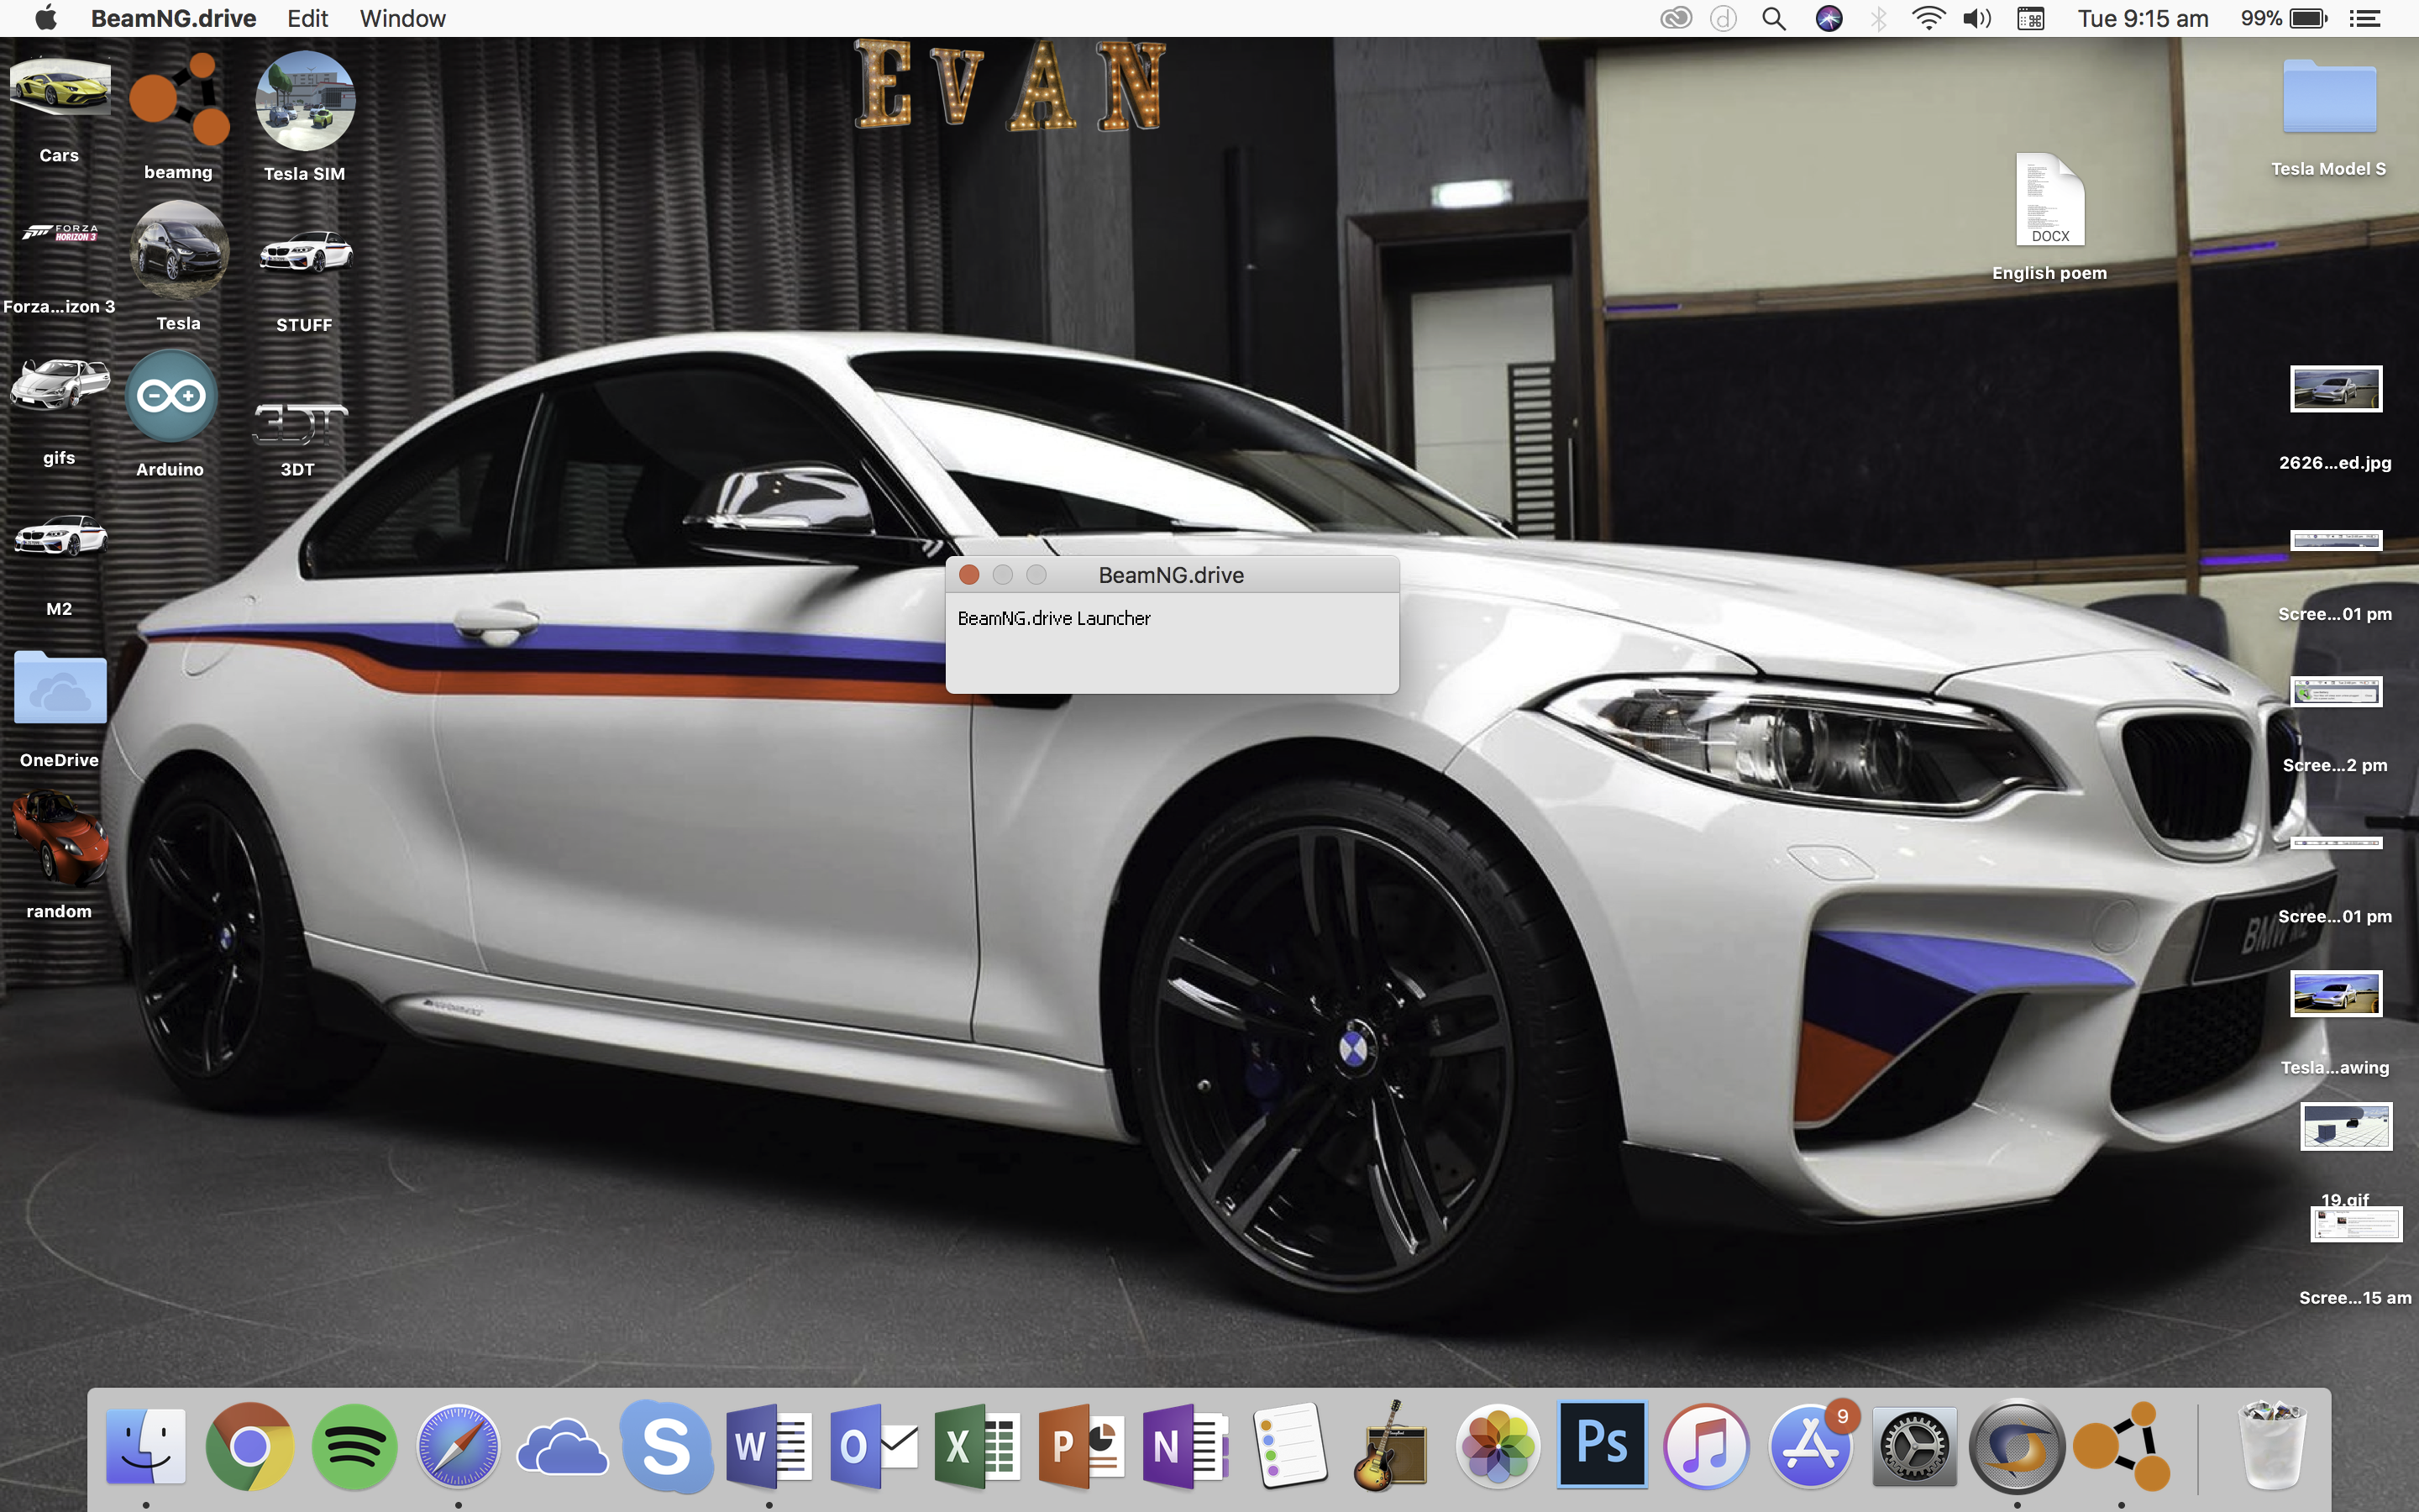Open the Tesla desktop folder

coord(179,250)
